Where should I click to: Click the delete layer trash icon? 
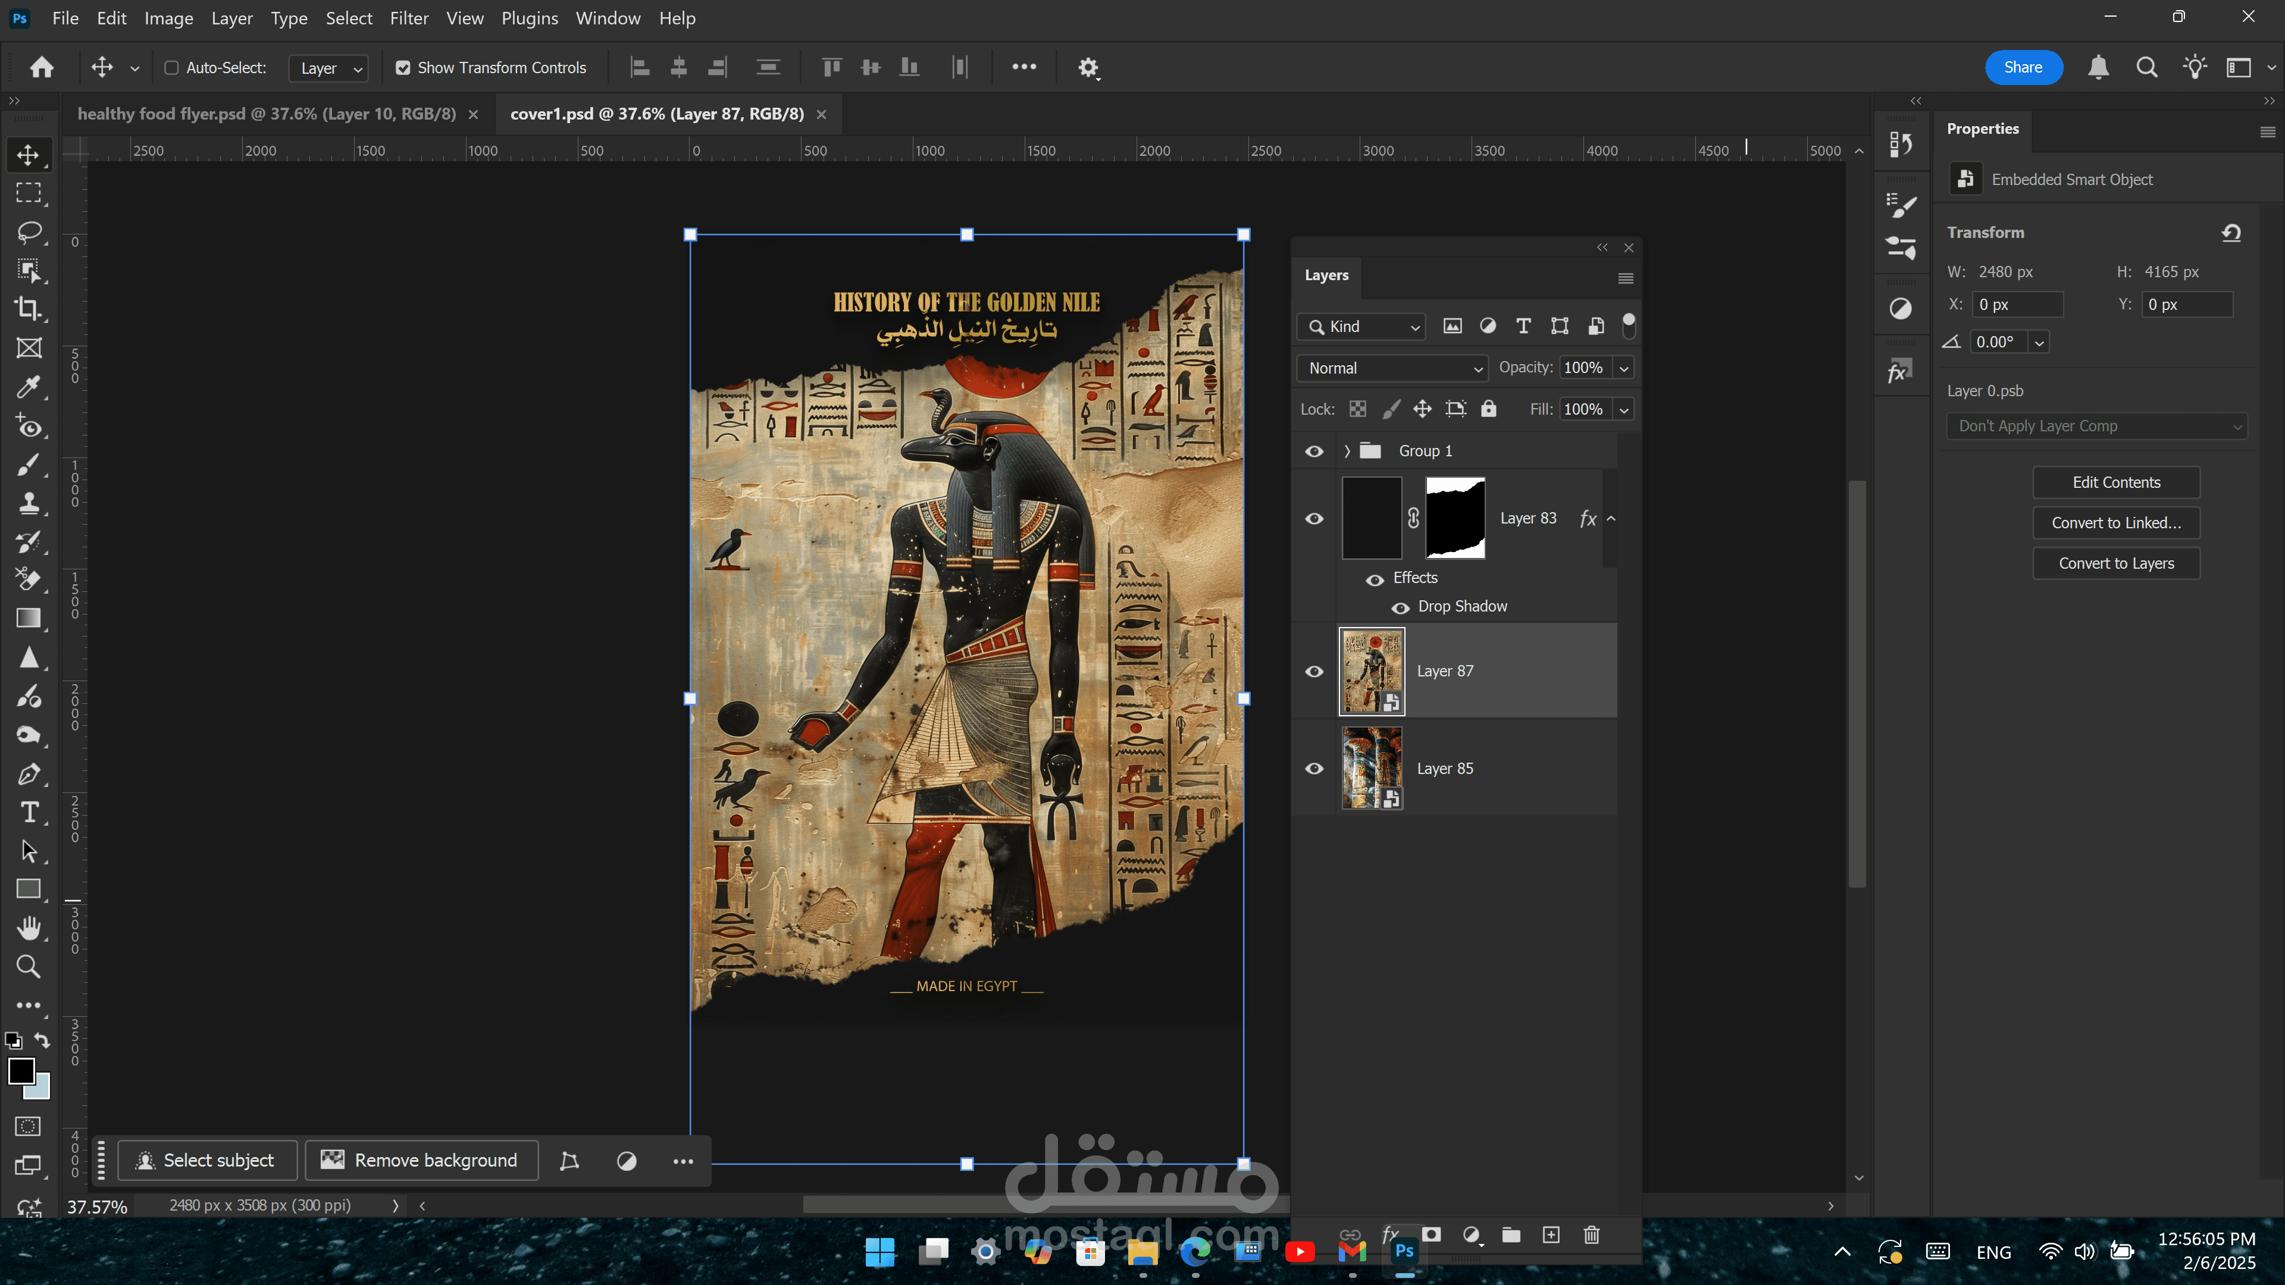coord(1591,1234)
